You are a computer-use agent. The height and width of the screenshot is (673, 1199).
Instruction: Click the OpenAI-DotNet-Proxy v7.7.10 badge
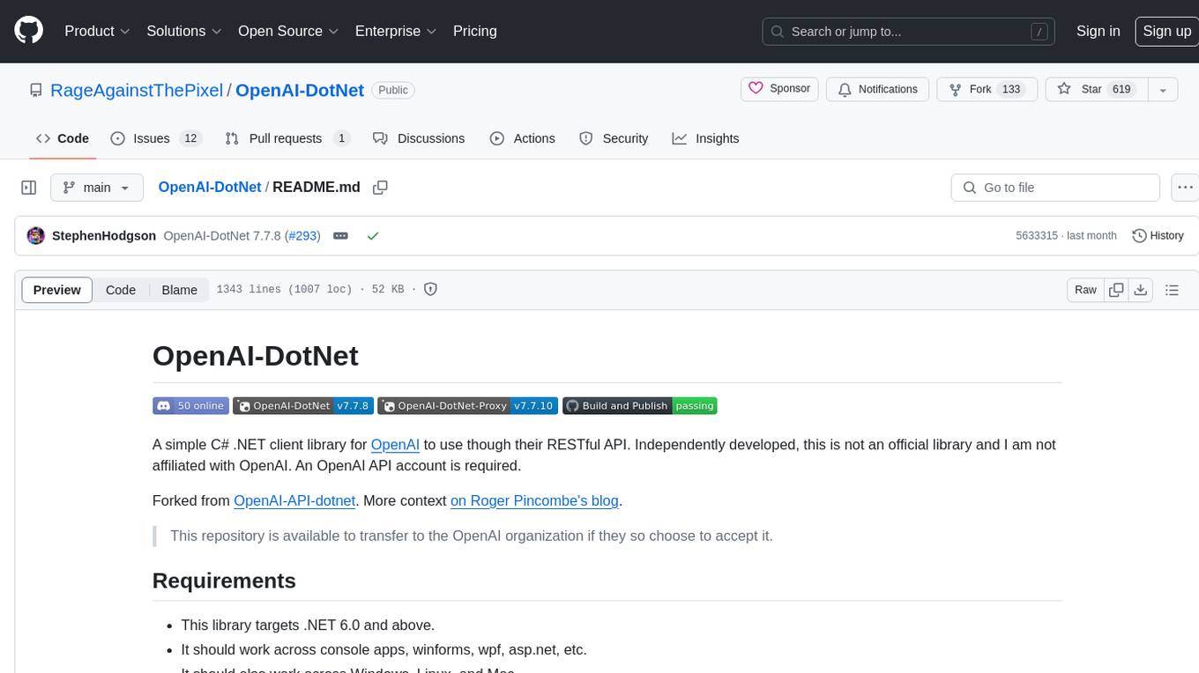tap(468, 406)
